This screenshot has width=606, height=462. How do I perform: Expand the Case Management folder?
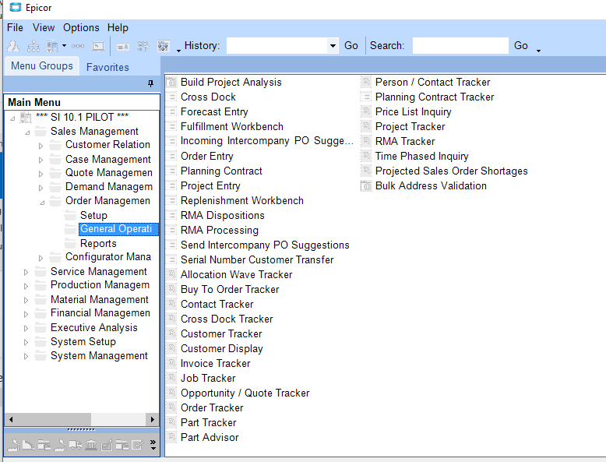pos(41,160)
